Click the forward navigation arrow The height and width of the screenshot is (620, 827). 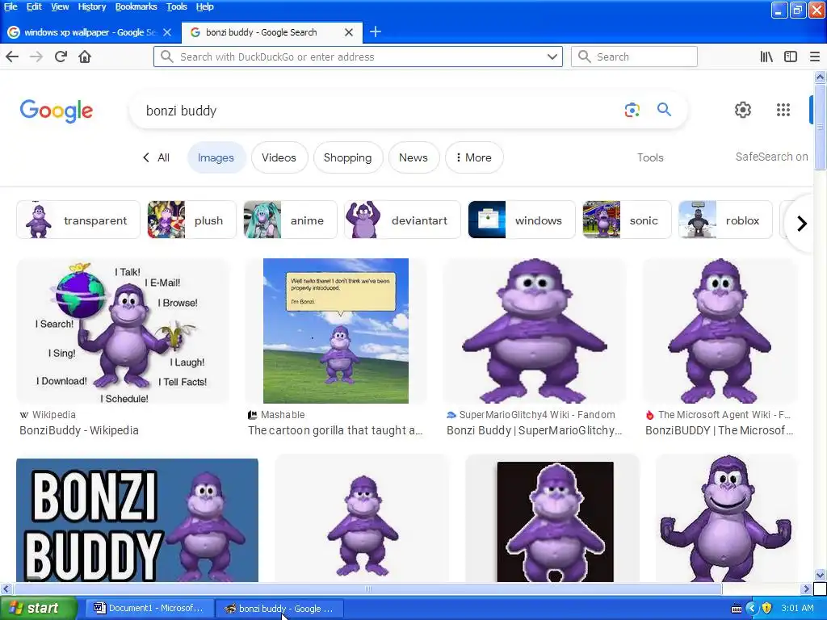coord(36,57)
